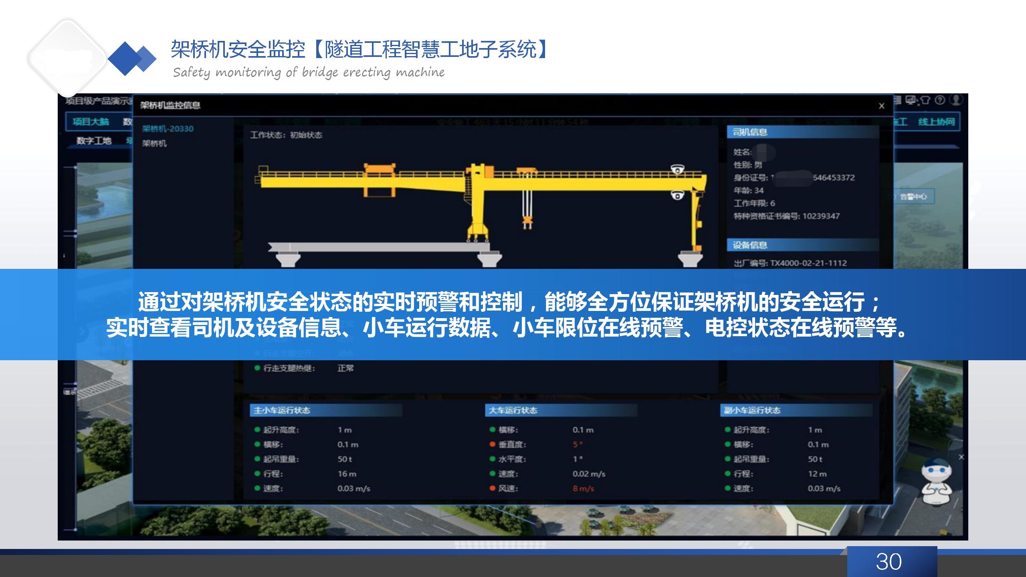Switch to the 线上协同 tab

coord(937,122)
